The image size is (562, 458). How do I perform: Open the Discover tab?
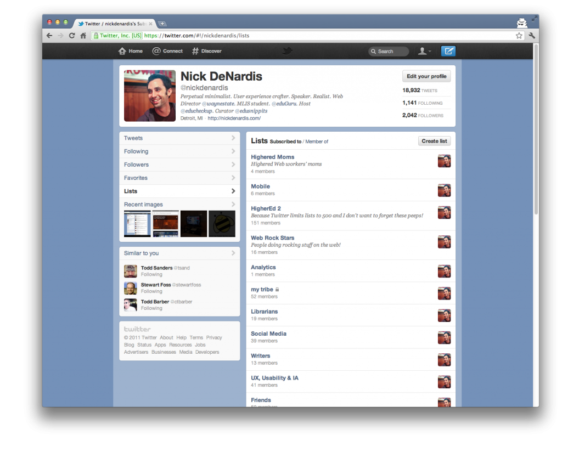[207, 51]
